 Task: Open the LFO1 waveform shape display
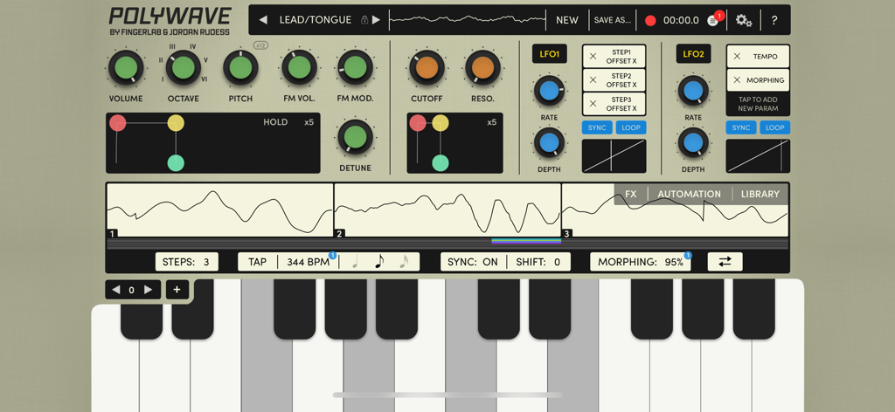614,155
